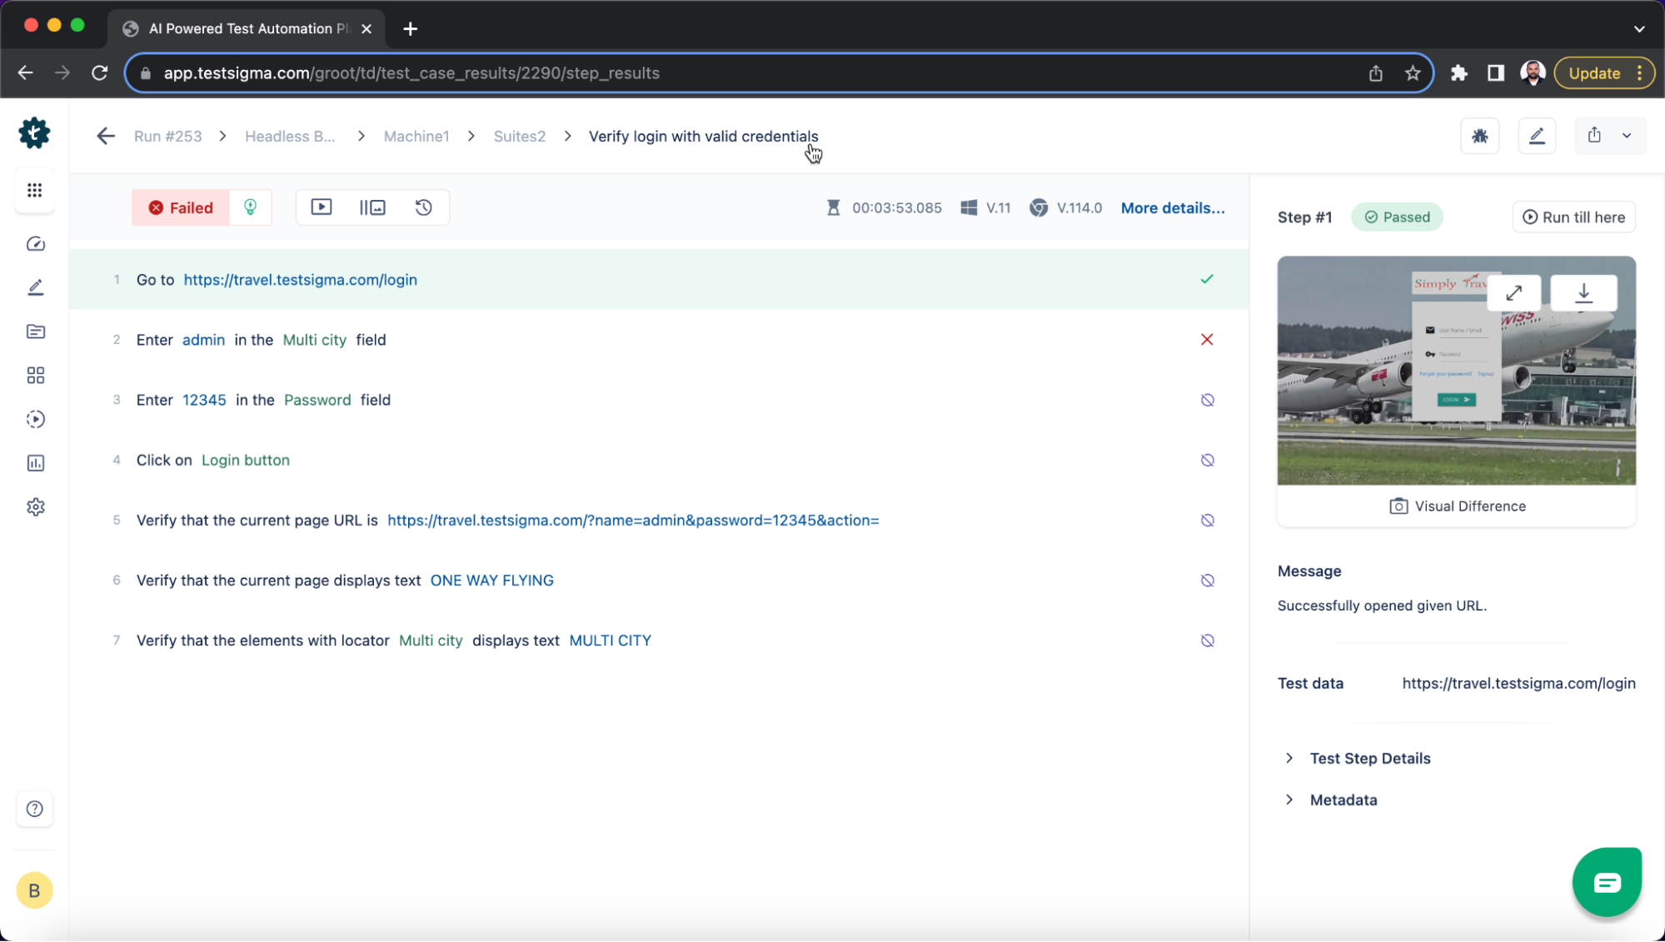1665x942 pixels.
Task: Click the debug/inspect icon
Action: [x=1480, y=136]
